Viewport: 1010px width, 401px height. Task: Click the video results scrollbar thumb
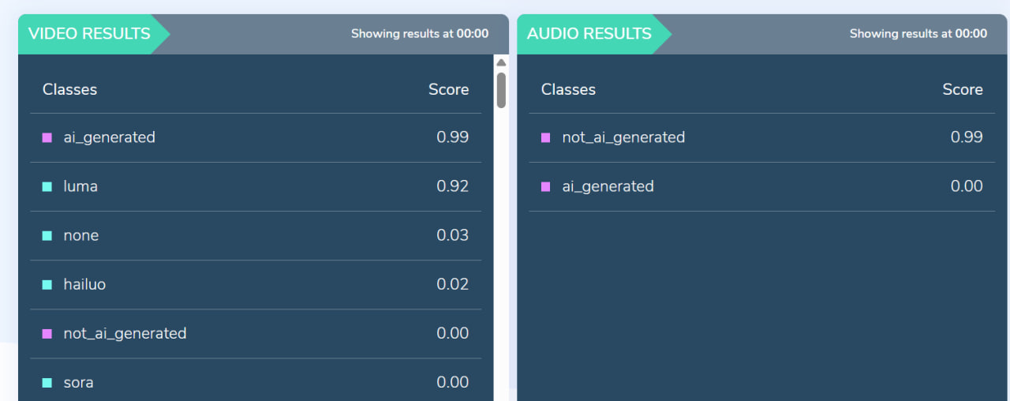[x=501, y=90]
